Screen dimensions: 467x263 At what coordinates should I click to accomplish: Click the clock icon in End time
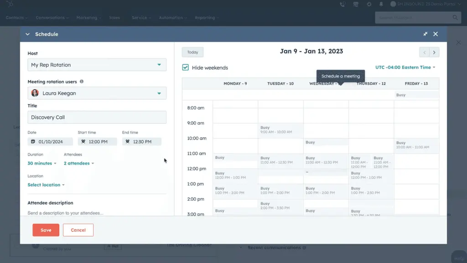click(x=128, y=142)
